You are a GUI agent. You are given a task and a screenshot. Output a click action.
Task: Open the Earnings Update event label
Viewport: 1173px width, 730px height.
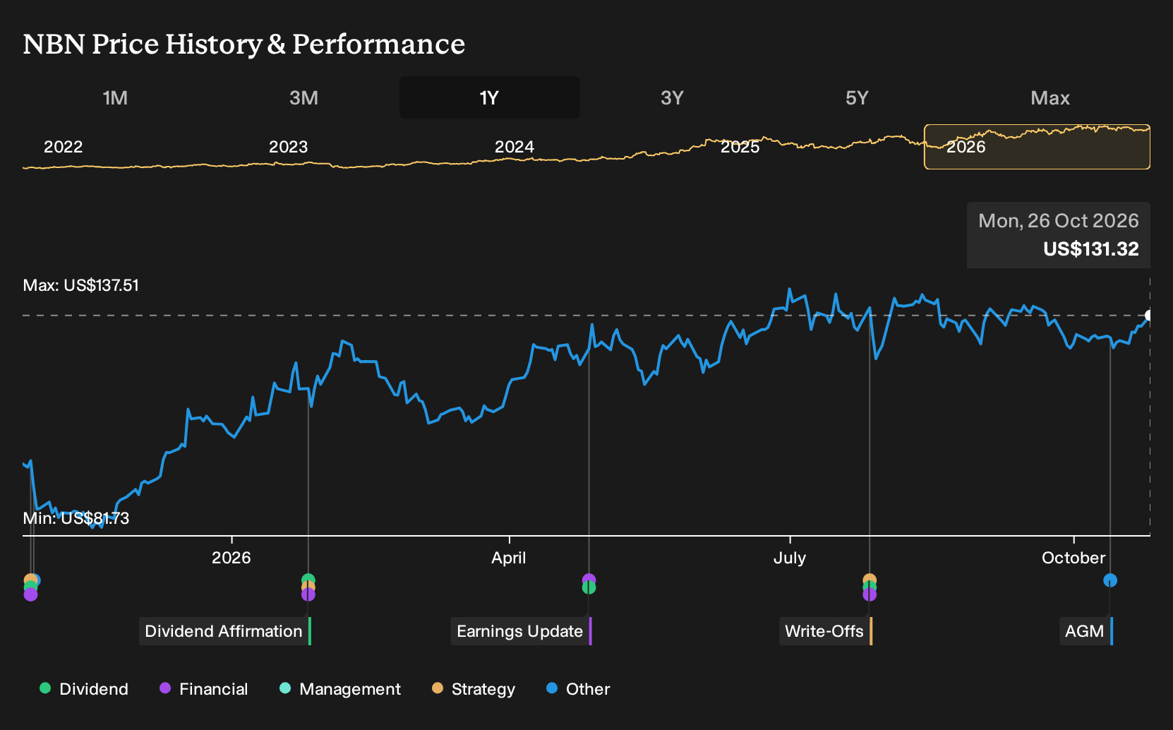point(522,631)
